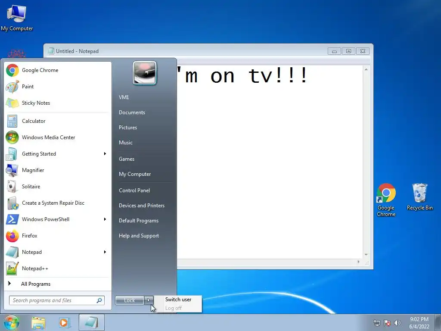Viewport: 441px width, 331px height.
Task: Click Show desktop button at taskbar end
Action: 438,322
